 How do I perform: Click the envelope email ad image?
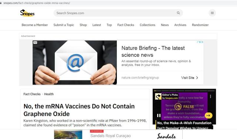pos(75,62)
